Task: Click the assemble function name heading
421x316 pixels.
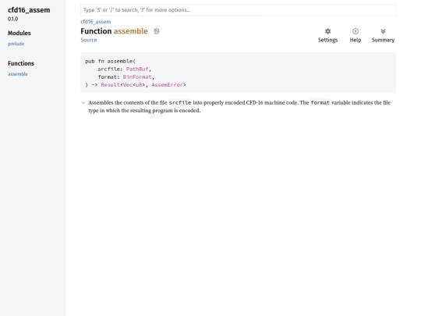Action: [x=130, y=31]
